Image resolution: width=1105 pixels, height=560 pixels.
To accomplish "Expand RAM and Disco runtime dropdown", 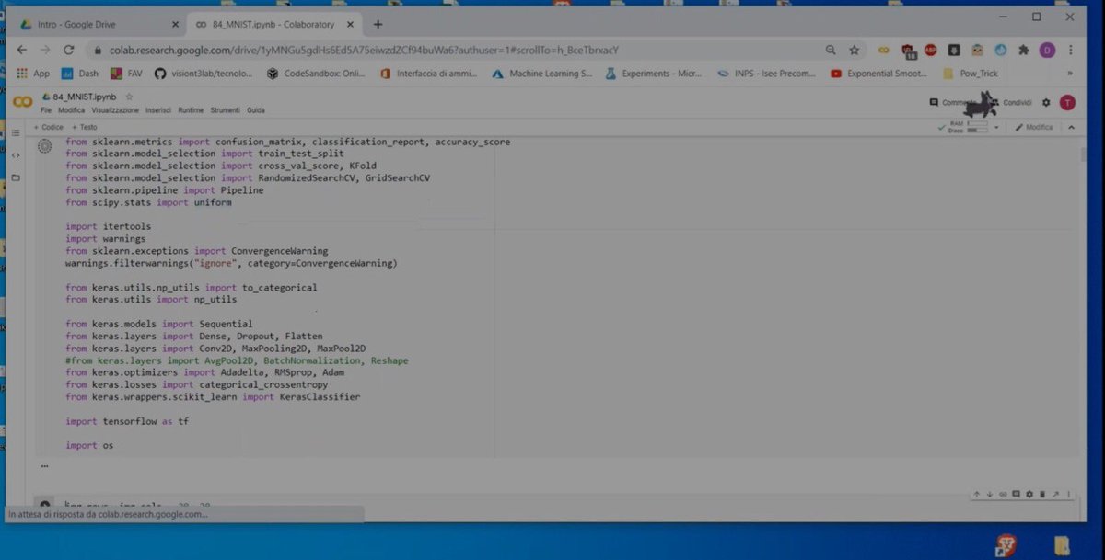I will pos(996,127).
